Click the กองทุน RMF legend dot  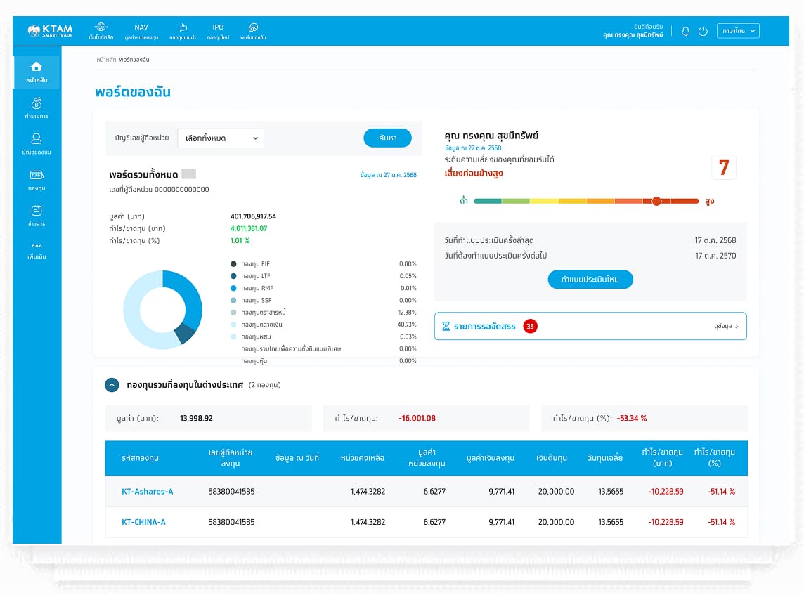[x=233, y=288]
